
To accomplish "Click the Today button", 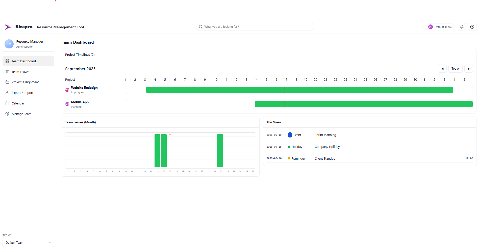I will click(455, 68).
